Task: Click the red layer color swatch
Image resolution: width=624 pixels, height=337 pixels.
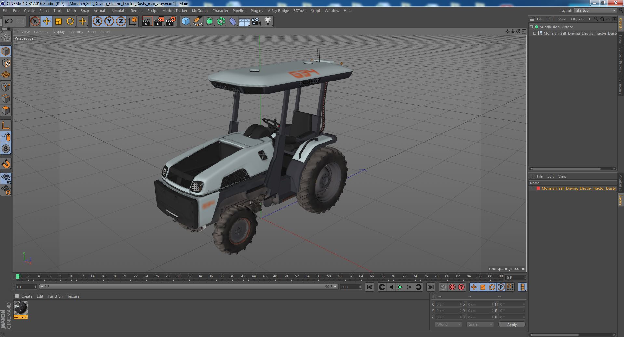Action: (538, 188)
